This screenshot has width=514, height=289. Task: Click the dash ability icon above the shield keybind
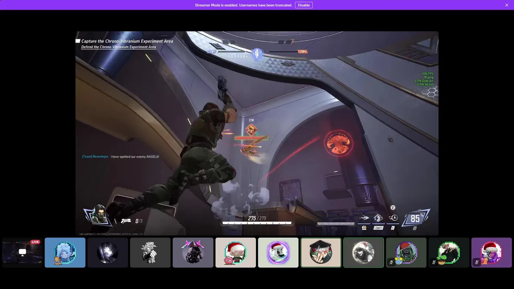tap(364, 218)
